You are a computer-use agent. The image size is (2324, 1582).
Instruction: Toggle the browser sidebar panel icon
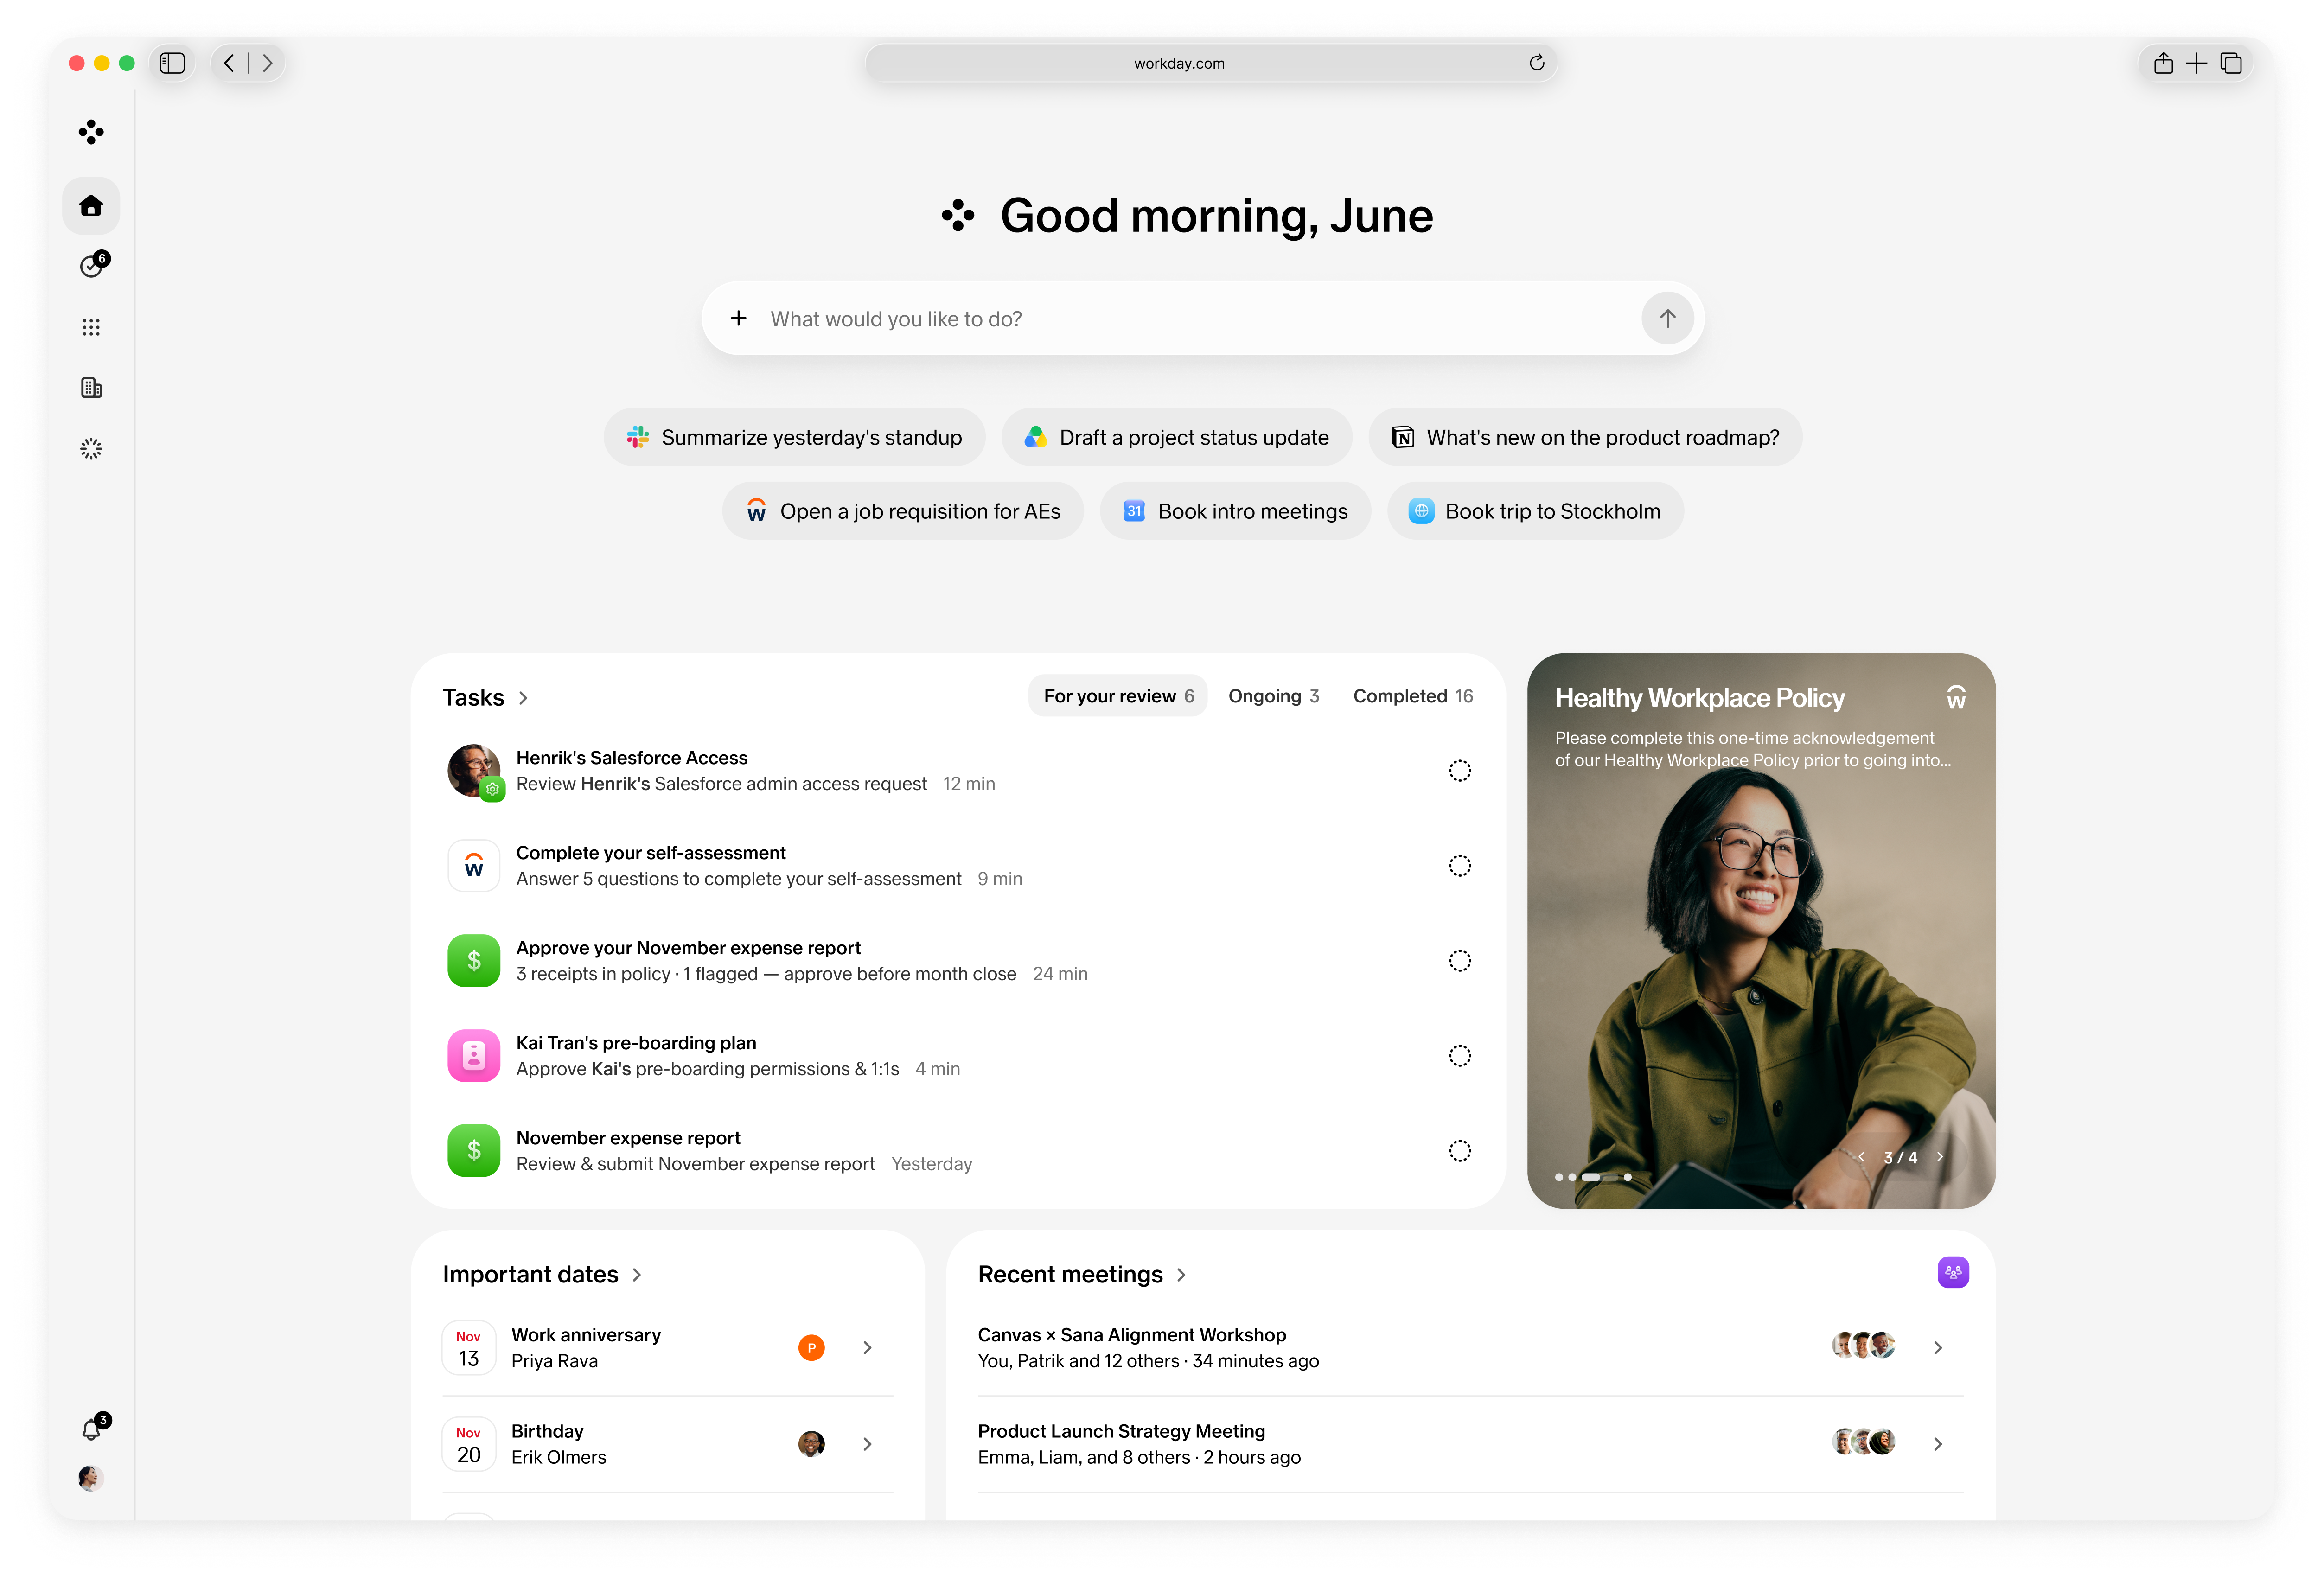(x=172, y=63)
